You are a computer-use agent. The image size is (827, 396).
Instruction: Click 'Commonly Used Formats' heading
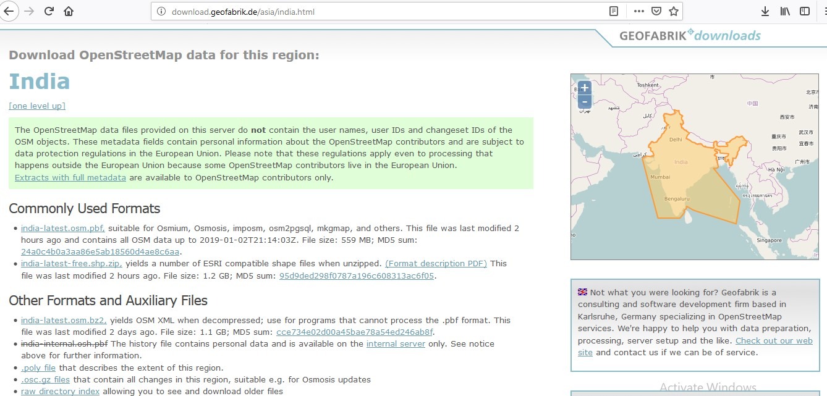(x=85, y=208)
